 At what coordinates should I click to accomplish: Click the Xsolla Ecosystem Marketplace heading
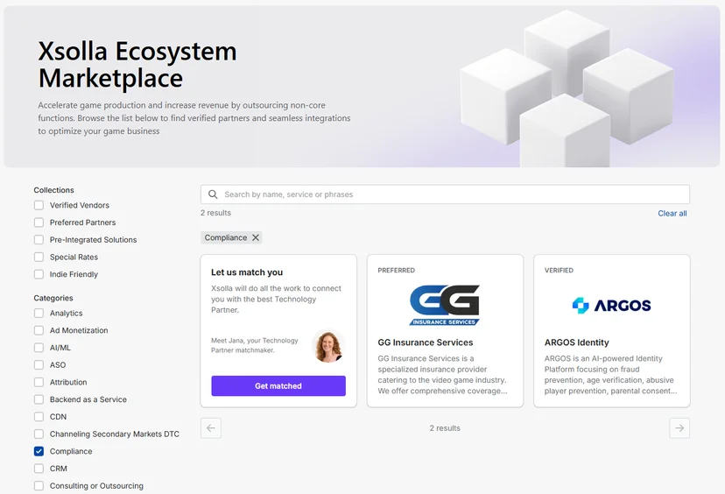(137, 64)
